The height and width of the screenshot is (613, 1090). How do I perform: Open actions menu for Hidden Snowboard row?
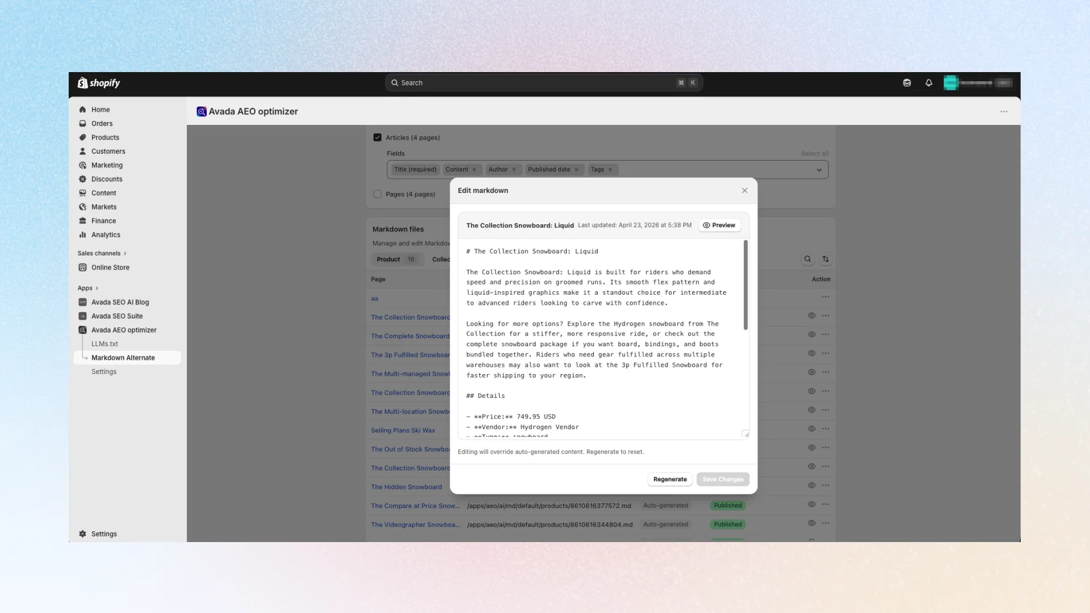825,485
